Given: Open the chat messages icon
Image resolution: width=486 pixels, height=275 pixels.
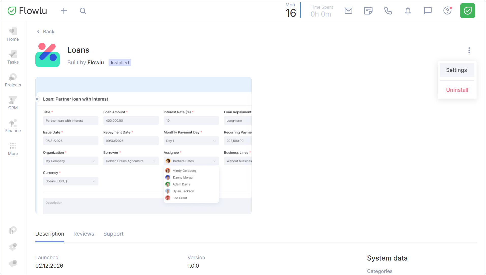Looking at the screenshot, I should click(428, 11).
